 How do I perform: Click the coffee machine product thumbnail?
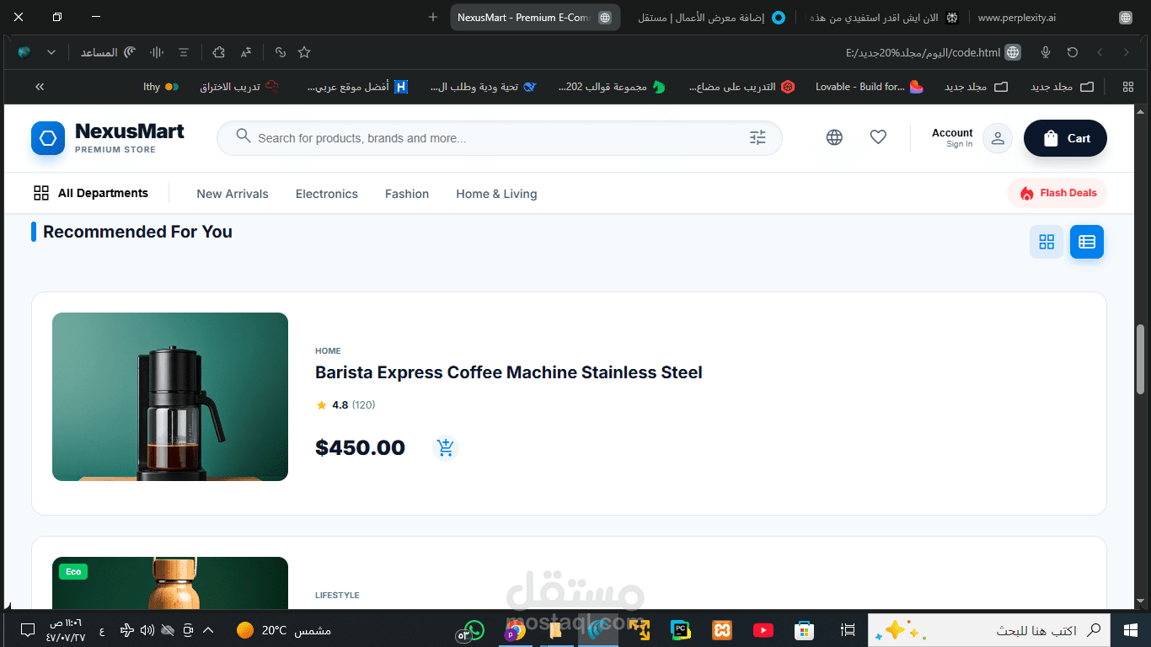170,397
